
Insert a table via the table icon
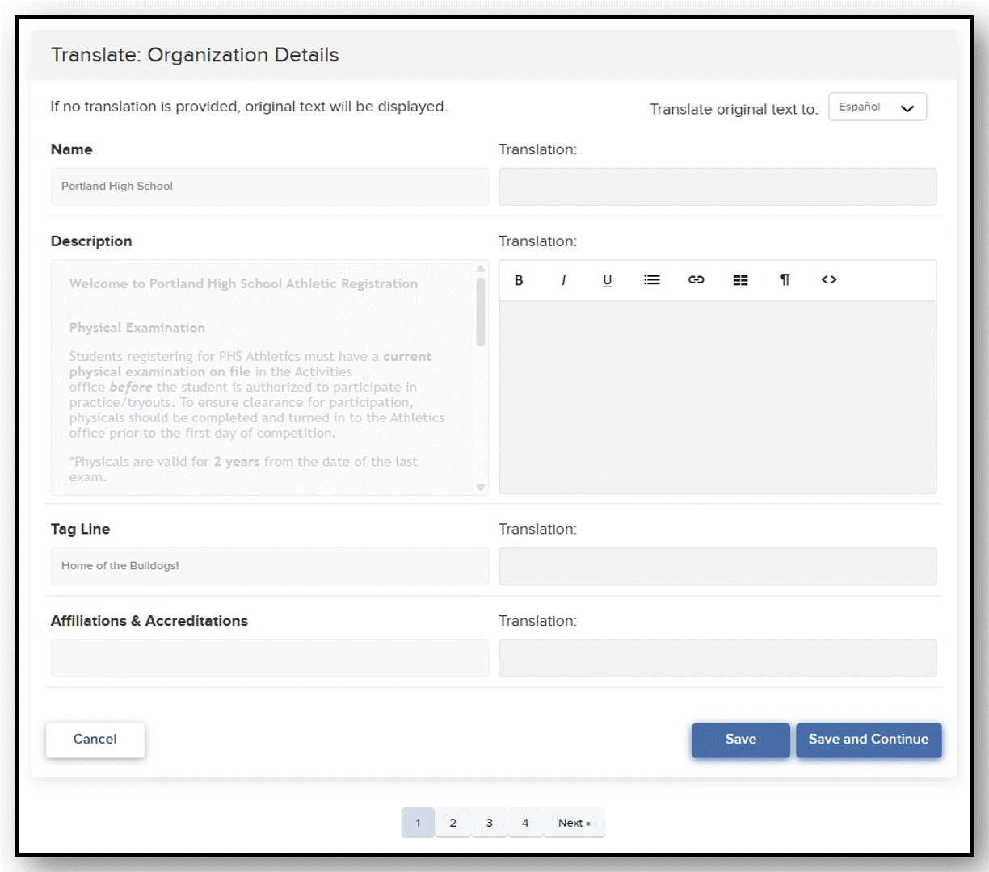point(740,280)
